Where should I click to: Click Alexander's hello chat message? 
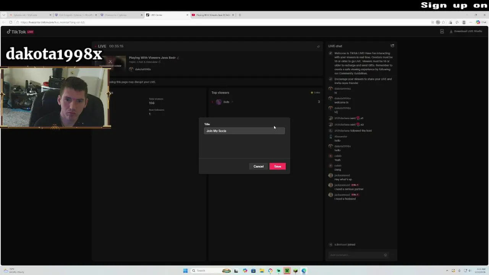tap(337, 141)
